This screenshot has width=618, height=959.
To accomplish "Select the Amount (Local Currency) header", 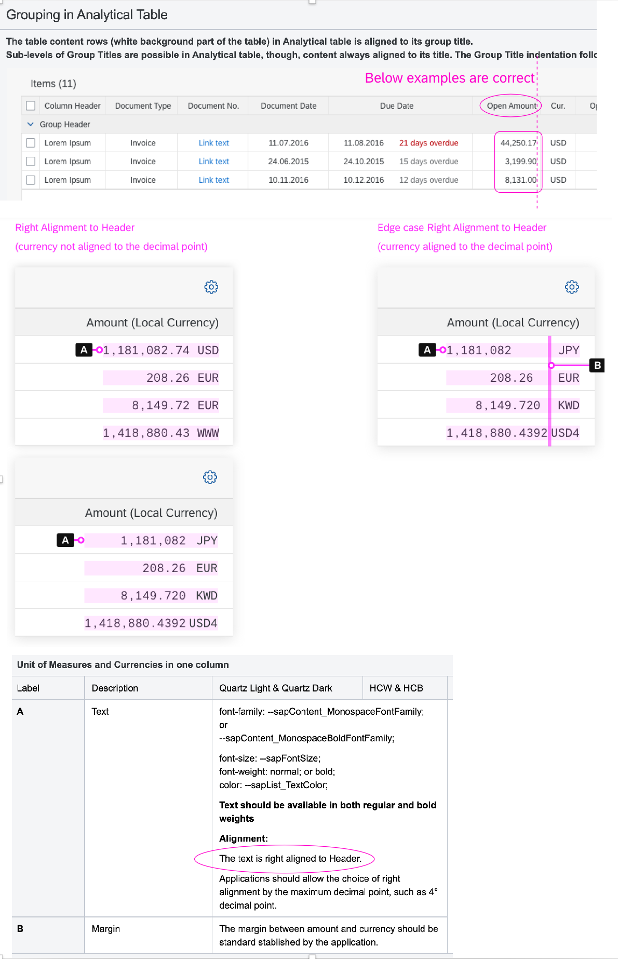I will (x=154, y=322).
